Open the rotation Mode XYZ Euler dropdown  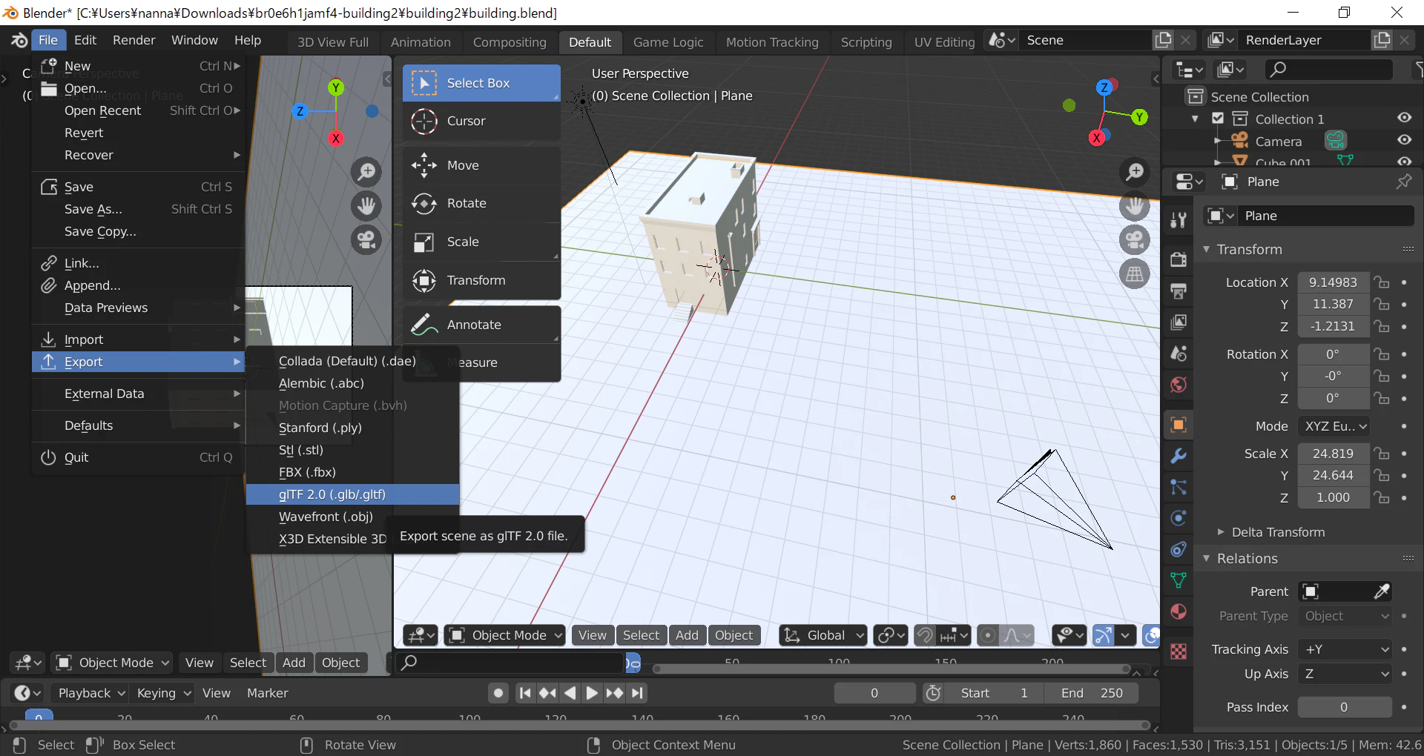tap(1334, 426)
